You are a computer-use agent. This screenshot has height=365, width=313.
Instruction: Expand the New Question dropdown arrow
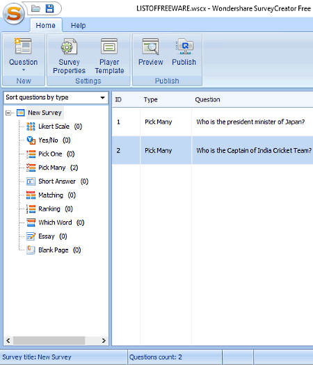click(x=23, y=70)
